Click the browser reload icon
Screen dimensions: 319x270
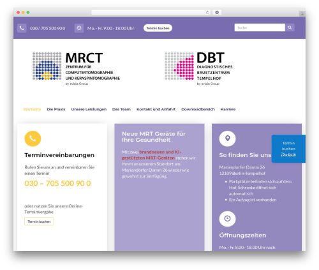[x=207, y=12]
